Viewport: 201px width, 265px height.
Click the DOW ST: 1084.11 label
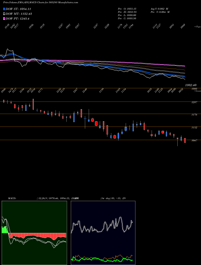point(18,9)
